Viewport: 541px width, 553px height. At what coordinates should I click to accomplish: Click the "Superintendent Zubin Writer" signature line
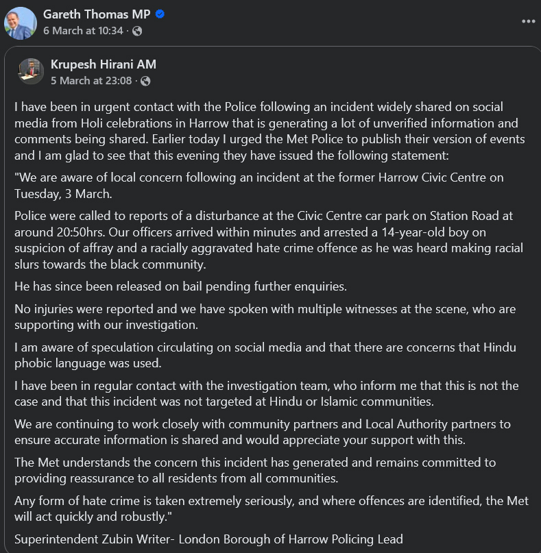click(208, 539)
